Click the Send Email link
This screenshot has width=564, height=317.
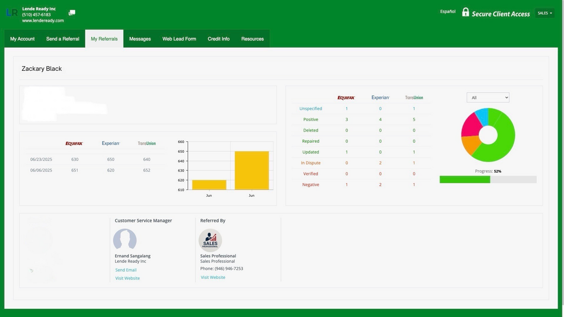[126, 270]
